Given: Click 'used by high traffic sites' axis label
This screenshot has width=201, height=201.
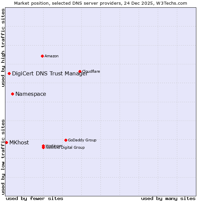Looking at the screenshot, I should 3,48.
